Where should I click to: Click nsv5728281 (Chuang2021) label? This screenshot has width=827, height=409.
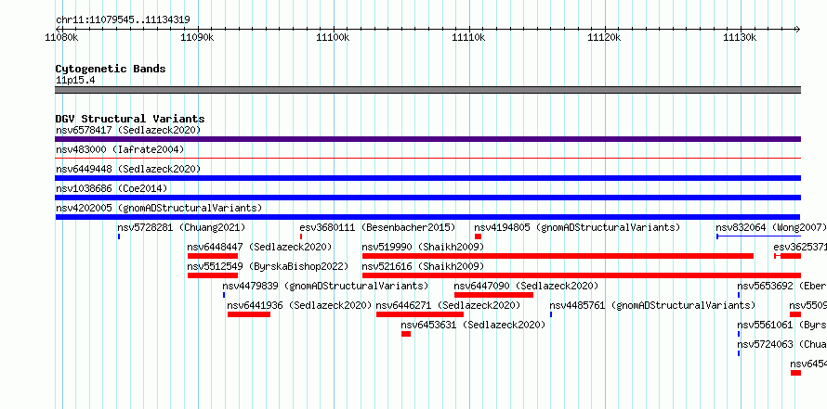(181, 227)
